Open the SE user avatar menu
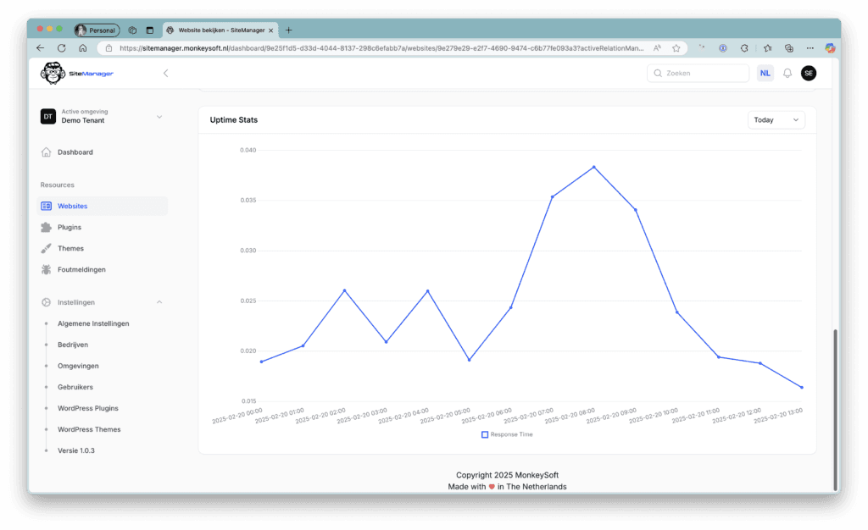 coord(809,74)
